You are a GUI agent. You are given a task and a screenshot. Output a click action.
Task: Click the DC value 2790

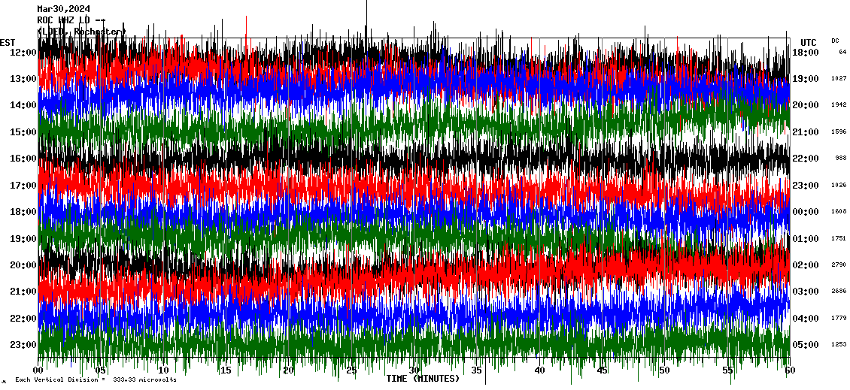pos(839,265)
